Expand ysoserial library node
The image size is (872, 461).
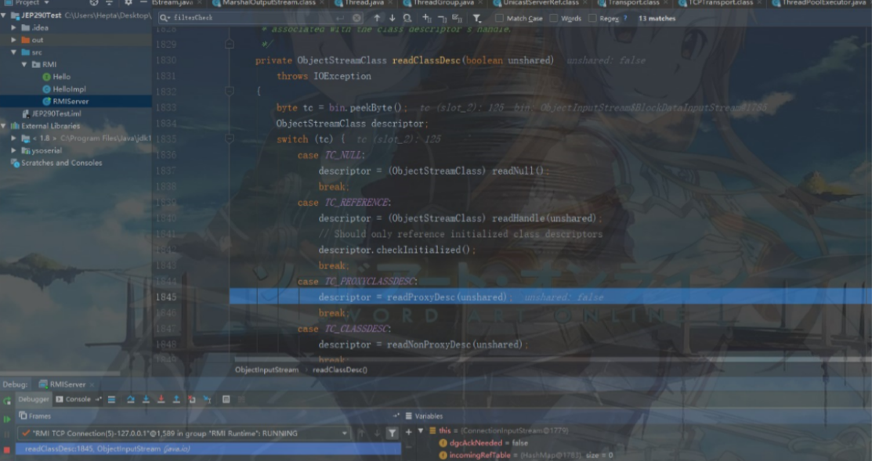[x=14, y=150]
